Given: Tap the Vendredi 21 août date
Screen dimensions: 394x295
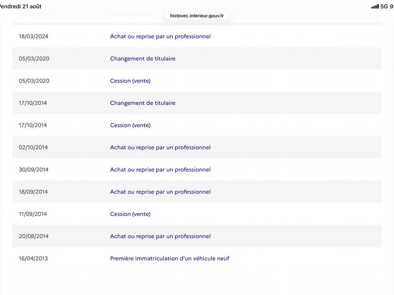Looking at the screenshot, I should click(x=20, y=6).
